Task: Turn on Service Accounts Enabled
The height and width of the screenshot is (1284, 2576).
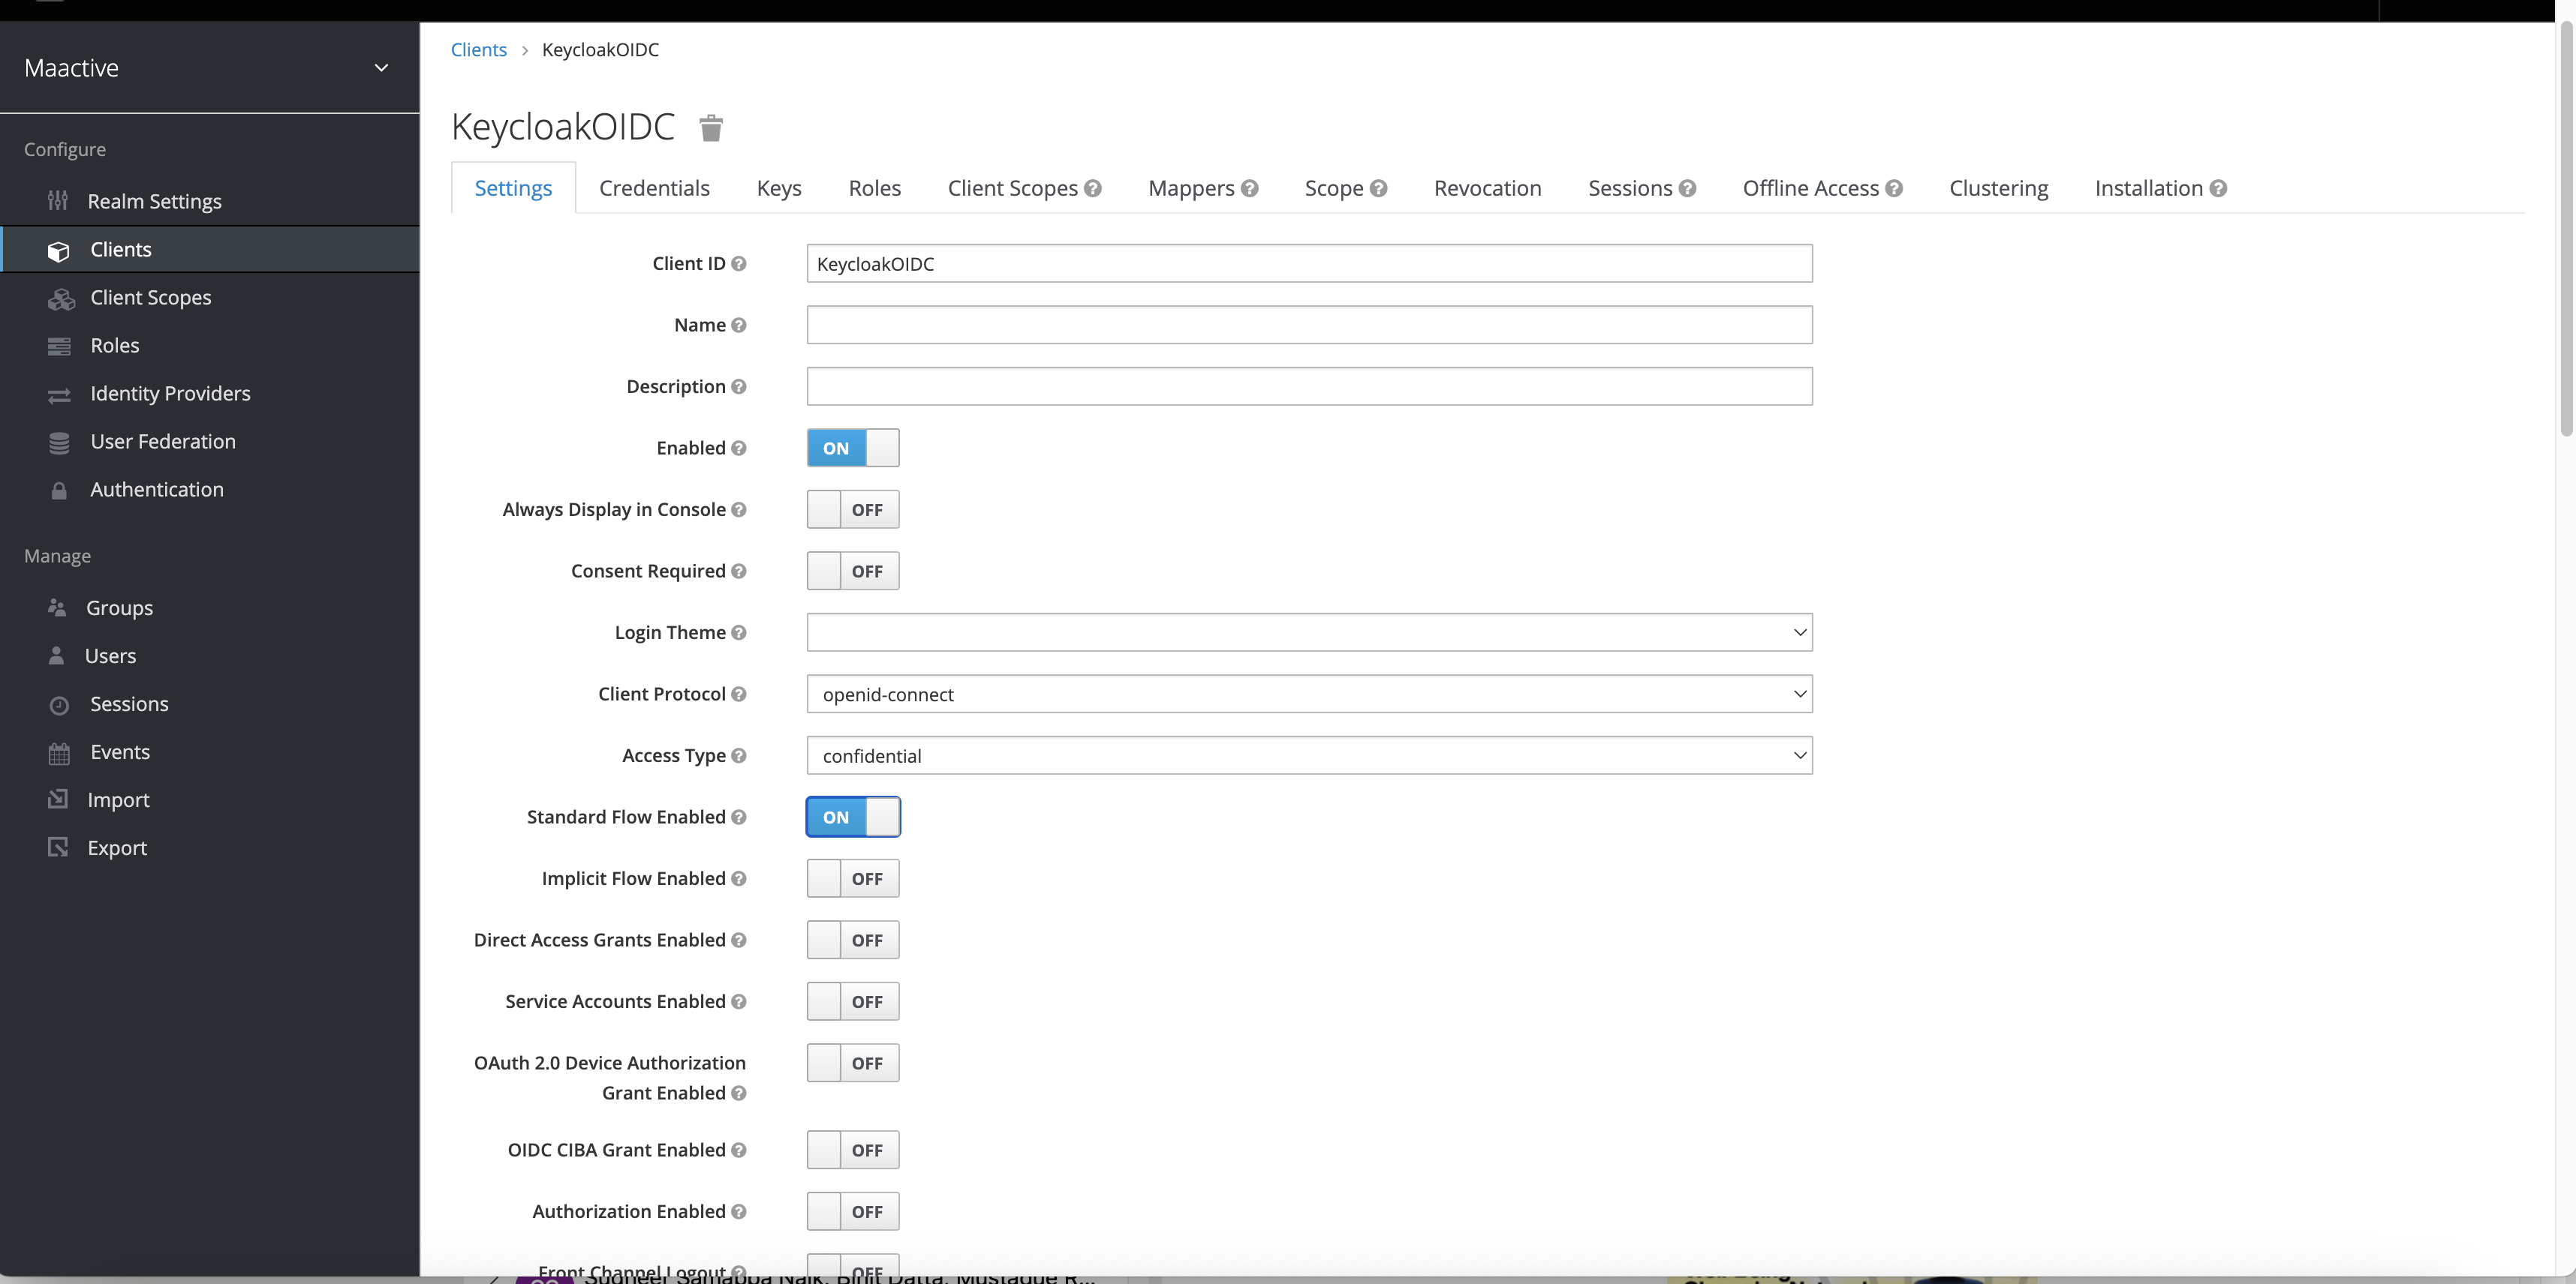Action: [x=853, y=1001]
